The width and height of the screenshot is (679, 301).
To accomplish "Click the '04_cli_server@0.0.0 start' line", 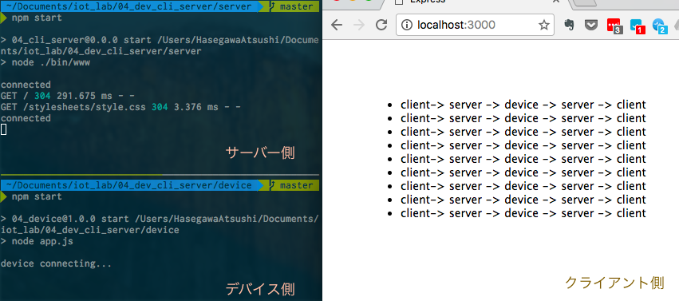I will [160, 46].
